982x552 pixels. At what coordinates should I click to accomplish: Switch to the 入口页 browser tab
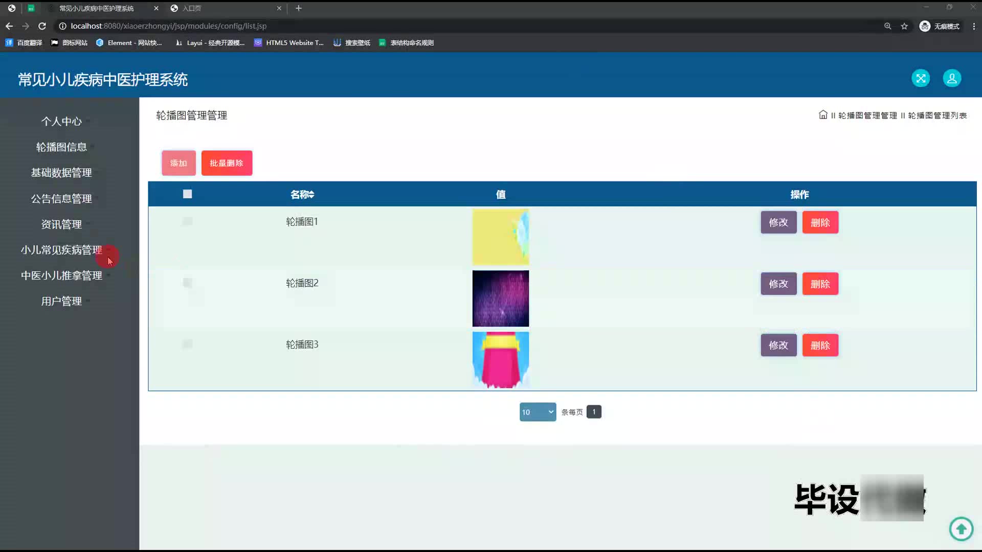[x=225, y=8]
